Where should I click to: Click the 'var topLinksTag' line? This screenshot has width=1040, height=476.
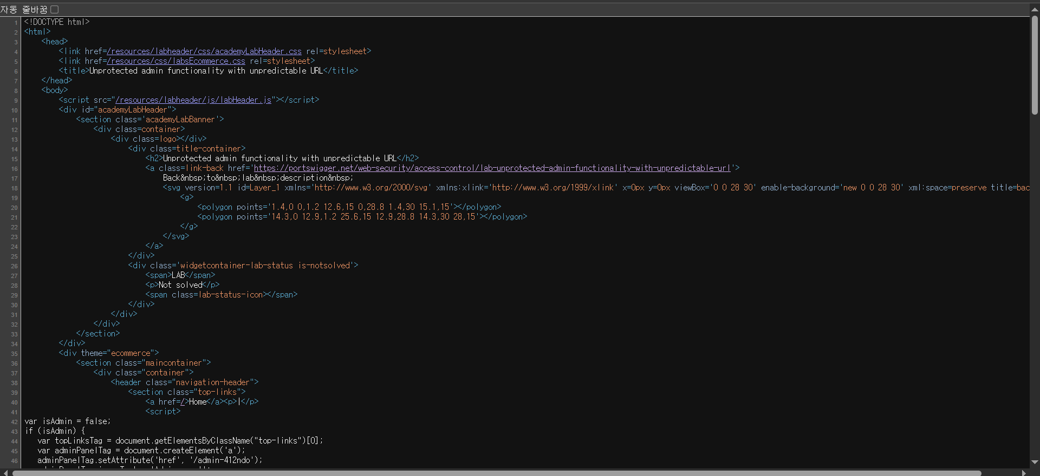pyautogui.click(x=180, y=441)
